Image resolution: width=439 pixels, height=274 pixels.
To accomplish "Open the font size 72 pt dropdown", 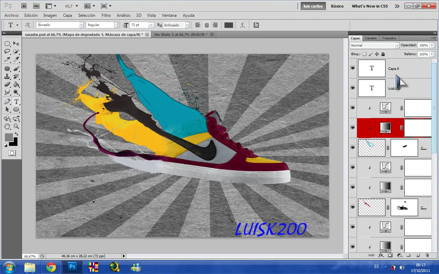I will [x=151, y=25].
